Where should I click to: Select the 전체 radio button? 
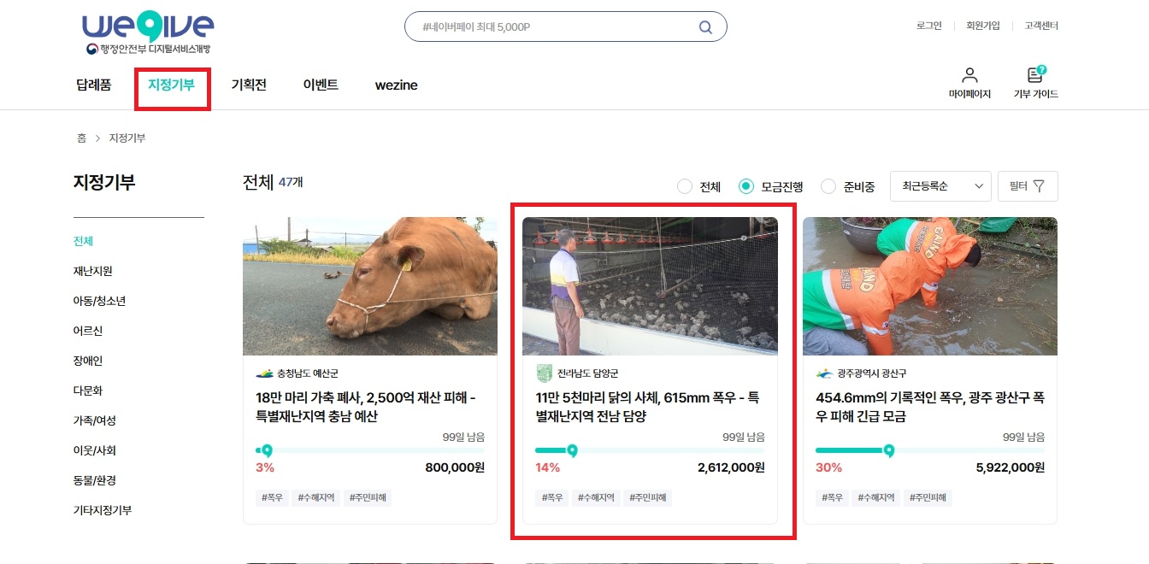click(x=684, y=186)
